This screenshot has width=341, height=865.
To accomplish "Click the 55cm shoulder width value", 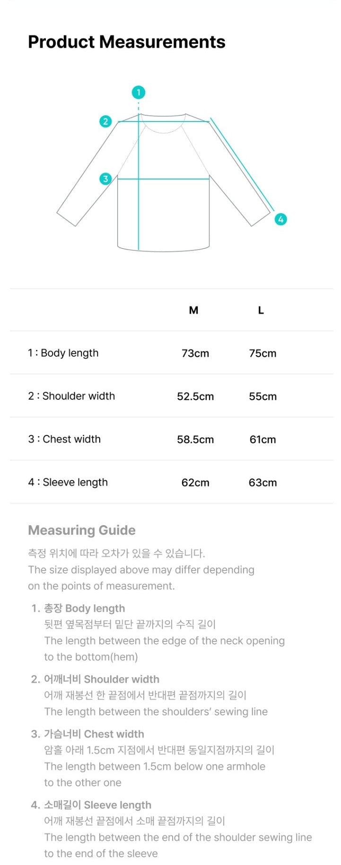I will (263, 397).
